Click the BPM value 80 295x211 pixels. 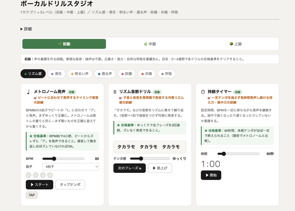pos(97,159)
